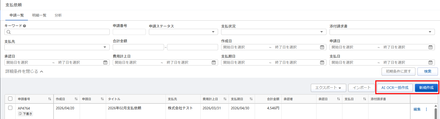Open the row actions three-dot menu for AP4764
440x119 pixels.
[426, 109]
